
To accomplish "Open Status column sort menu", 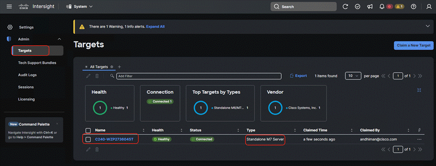I will (x=238, y=130).
